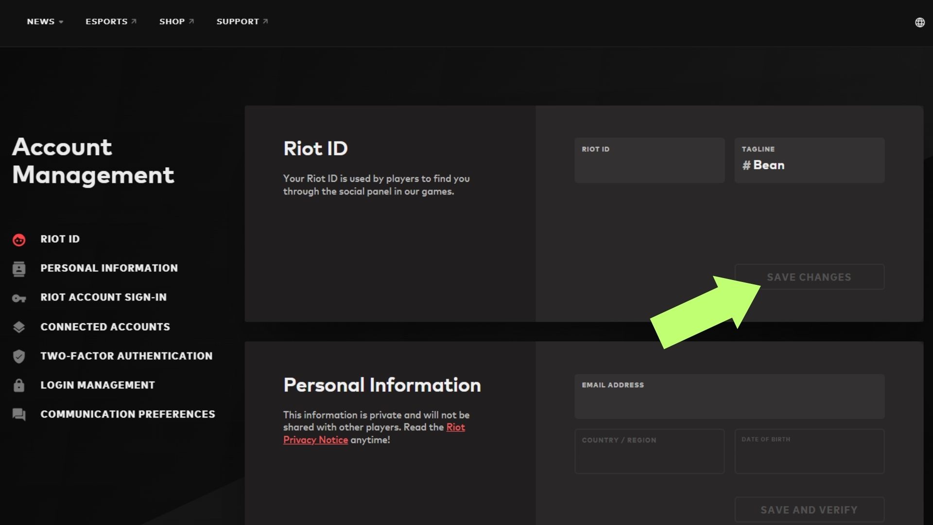The image size is (933, 525).
Task: Click the Personal Information icon
Action: [18, 268]
